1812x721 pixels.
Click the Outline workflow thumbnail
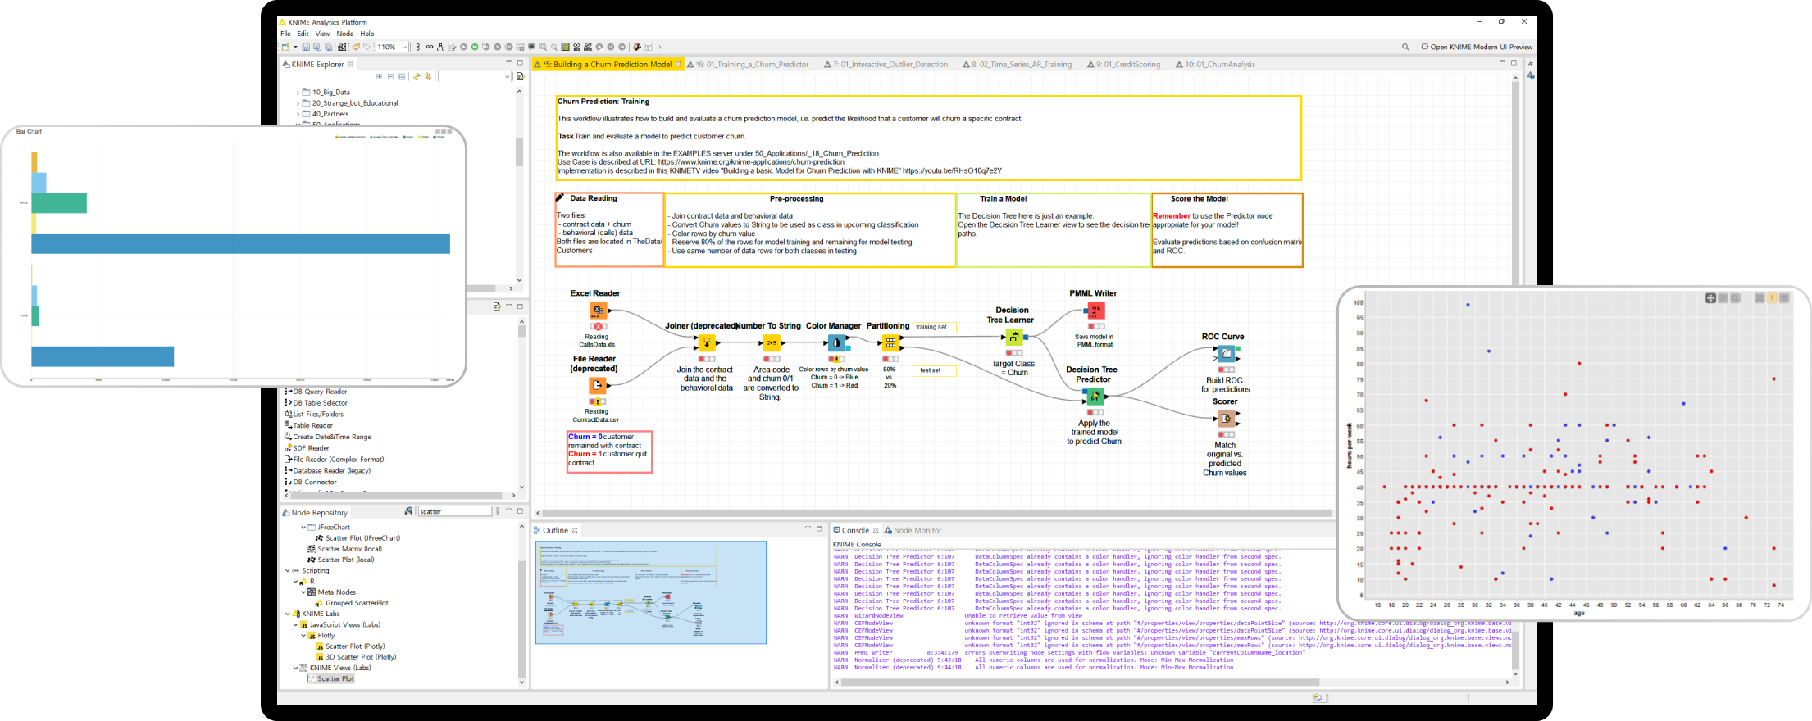click(651, 592)
